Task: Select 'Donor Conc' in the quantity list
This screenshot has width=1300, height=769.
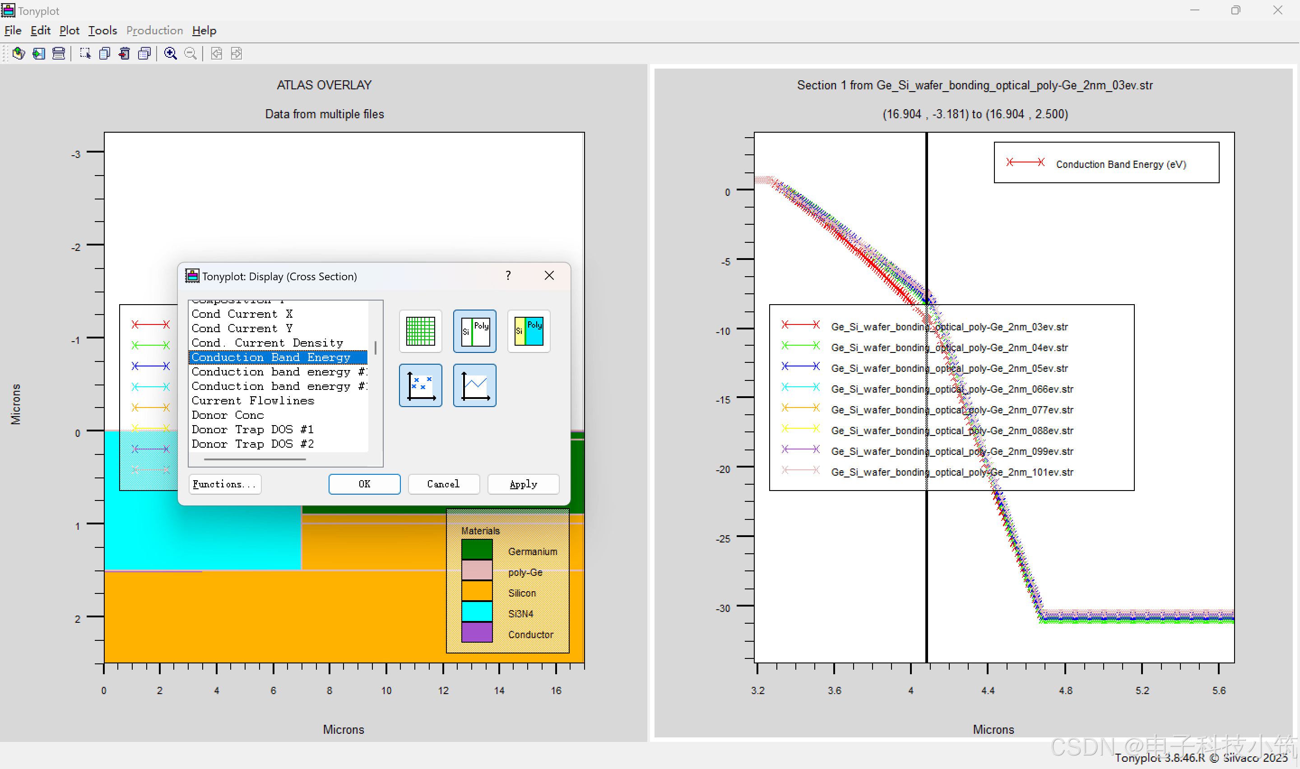Action: coord(227,415)
